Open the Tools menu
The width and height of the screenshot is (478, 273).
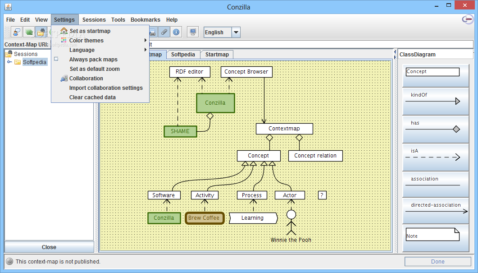click(118, 19)
